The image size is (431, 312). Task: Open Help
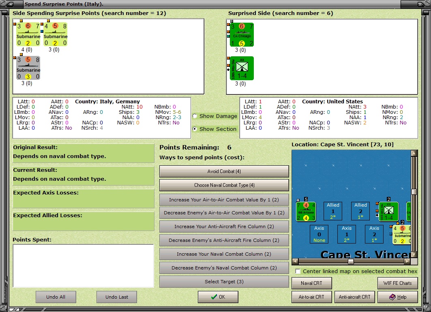coord(397,297)
